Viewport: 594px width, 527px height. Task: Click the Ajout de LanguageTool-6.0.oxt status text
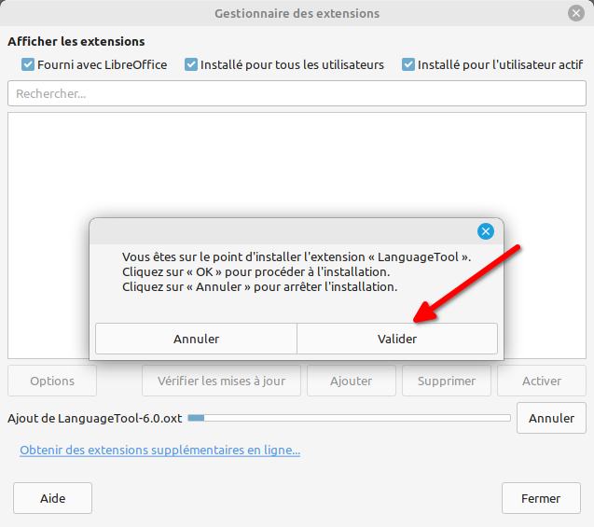95,418
